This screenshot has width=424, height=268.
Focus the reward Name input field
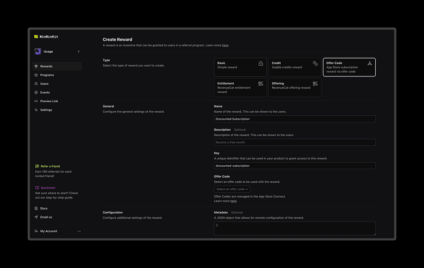tap(295, 119)
